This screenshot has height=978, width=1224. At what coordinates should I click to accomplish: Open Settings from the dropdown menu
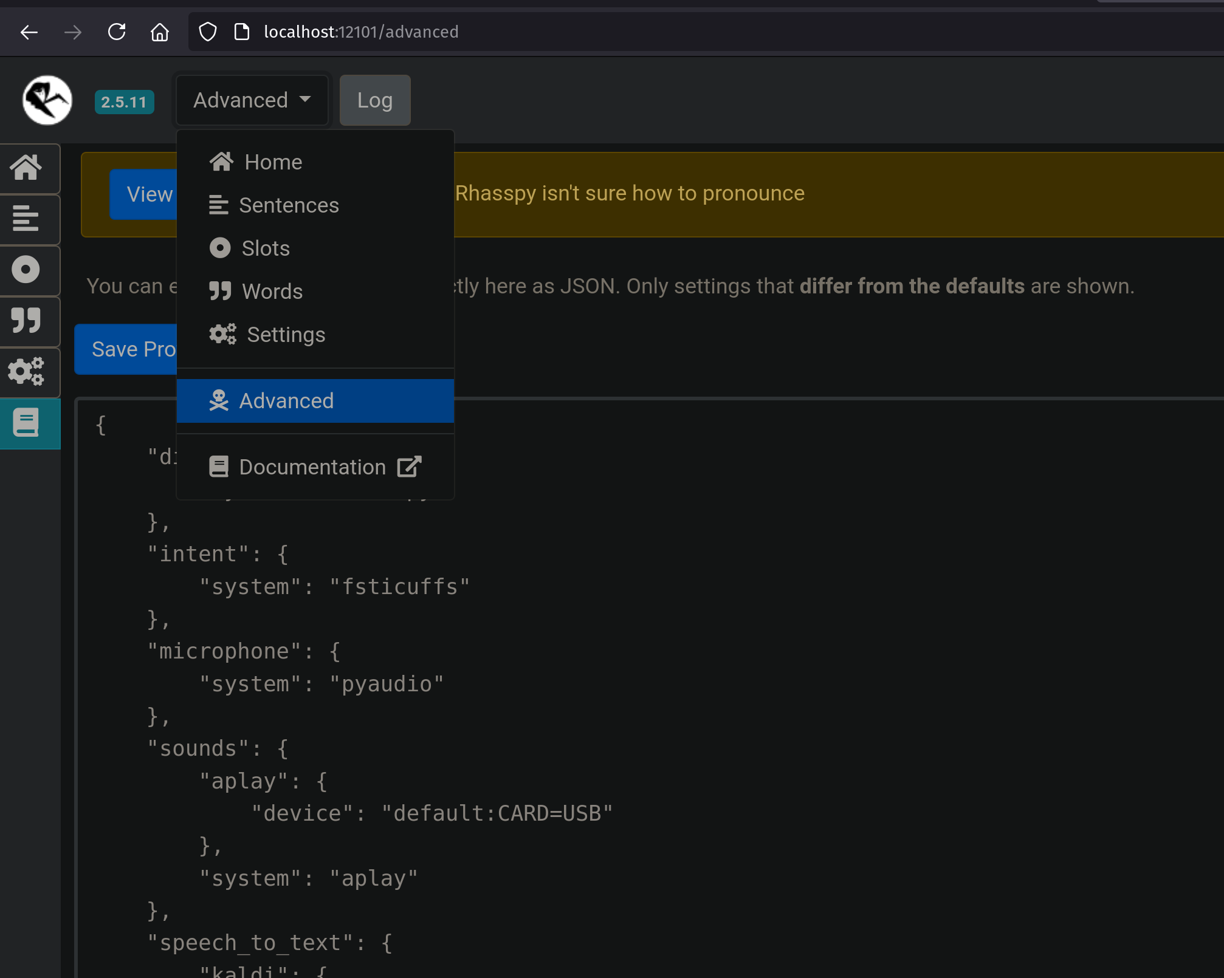[286, 335]
